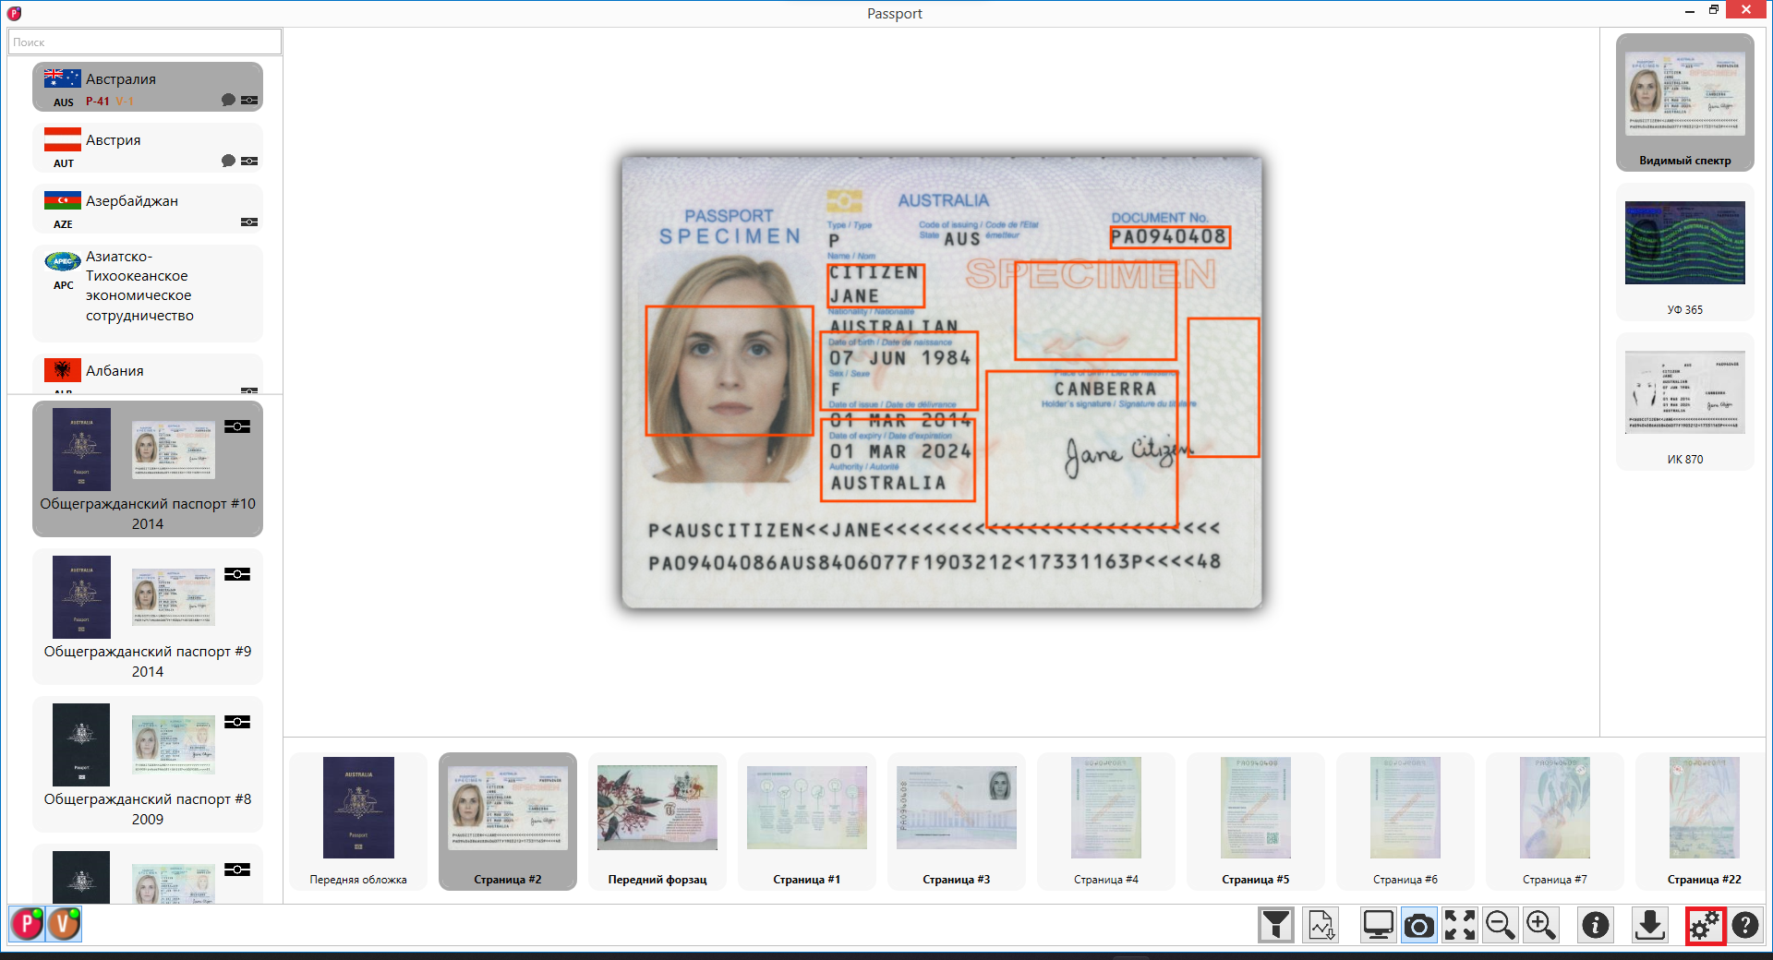This screenshot has width=1773, height=960.
Task: Click the red P database icon
Action: pyautogui.click(x=27, y=923)
